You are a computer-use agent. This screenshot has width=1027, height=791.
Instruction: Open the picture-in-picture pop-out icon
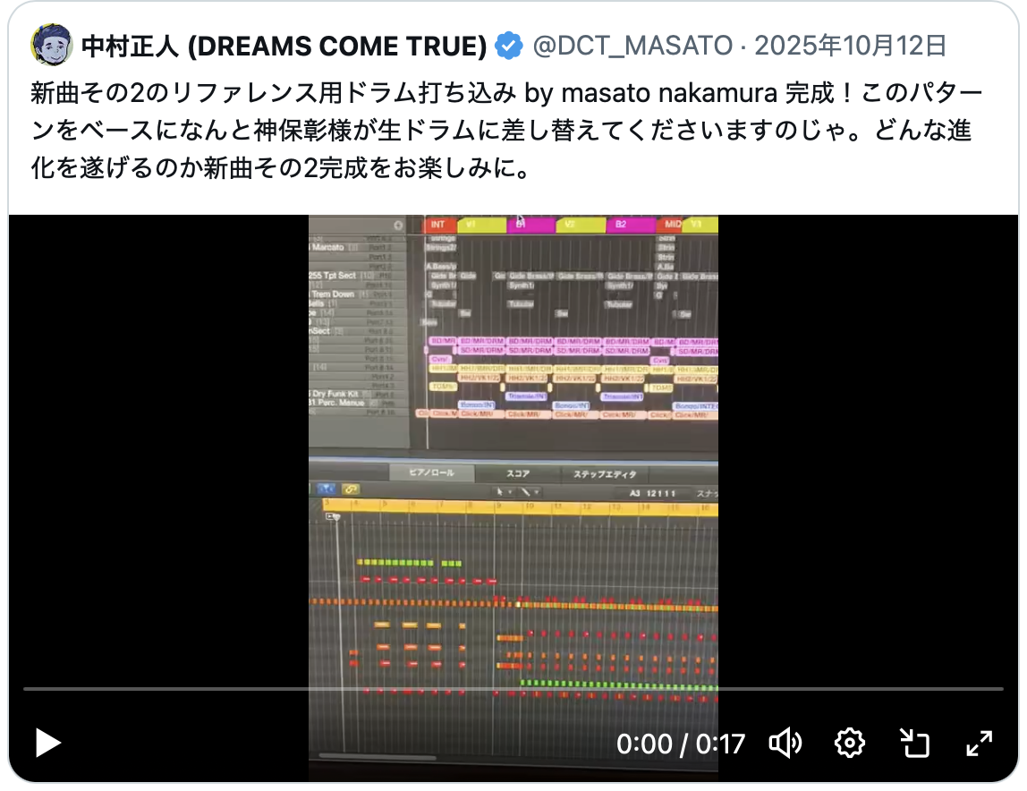tap(914, 744)
